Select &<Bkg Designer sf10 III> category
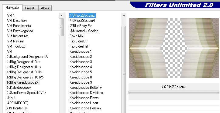 [x=24, y=72]
